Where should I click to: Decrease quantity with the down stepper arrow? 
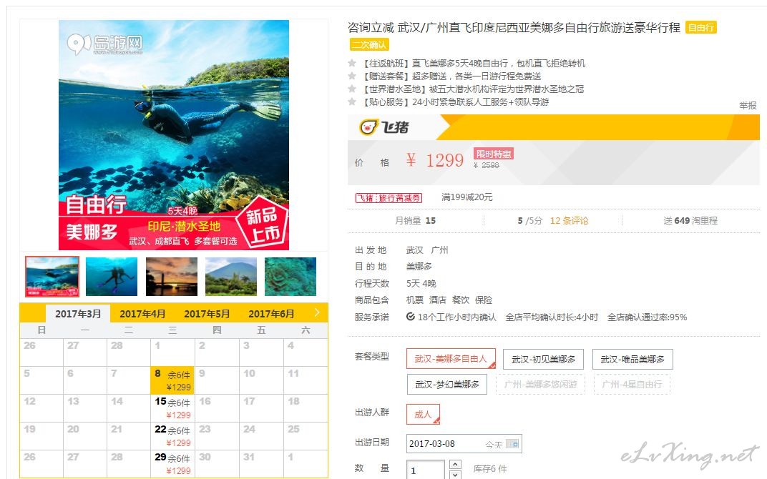click(x=455, y=475)
